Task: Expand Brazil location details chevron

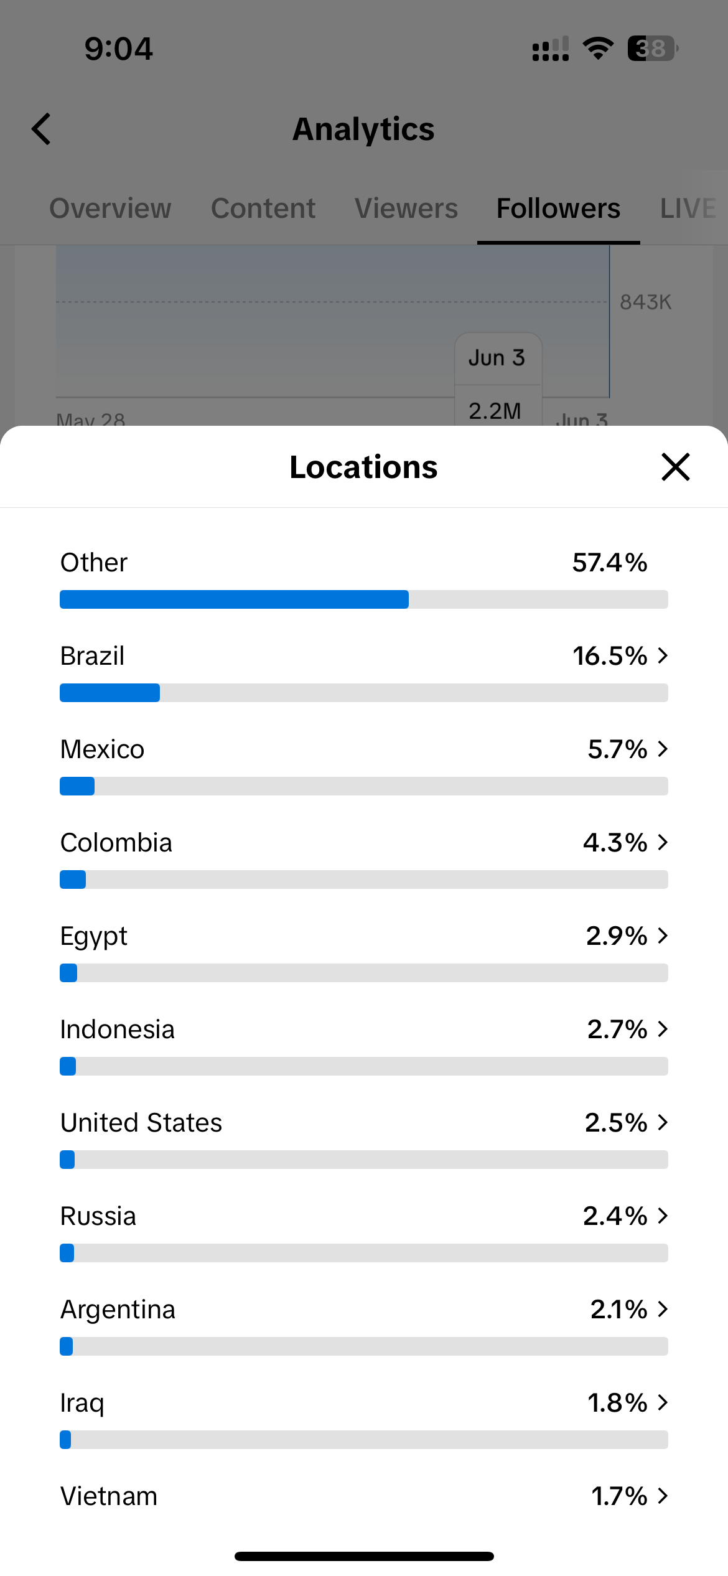Action: tap(663, 655)
